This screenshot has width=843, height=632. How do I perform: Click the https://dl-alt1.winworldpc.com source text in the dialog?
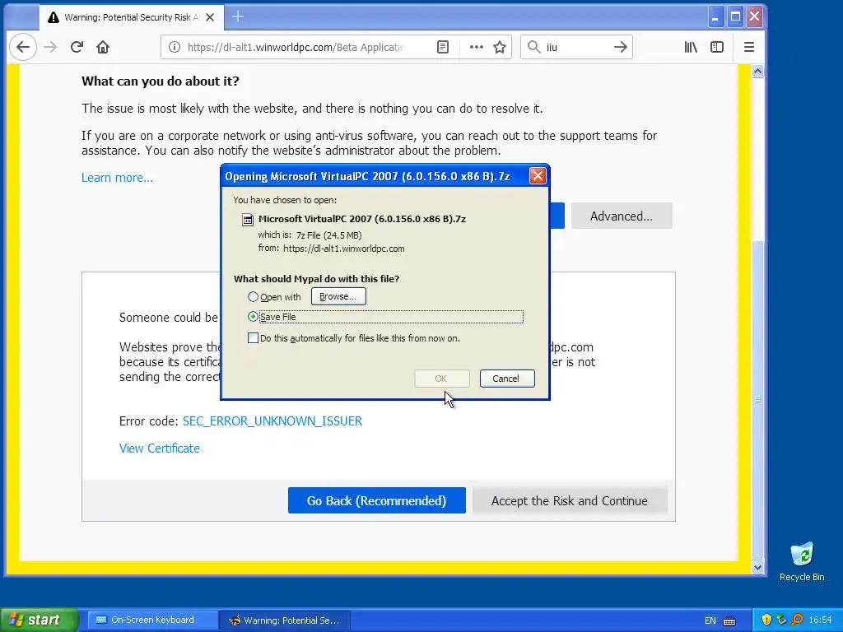coord(343,249)
